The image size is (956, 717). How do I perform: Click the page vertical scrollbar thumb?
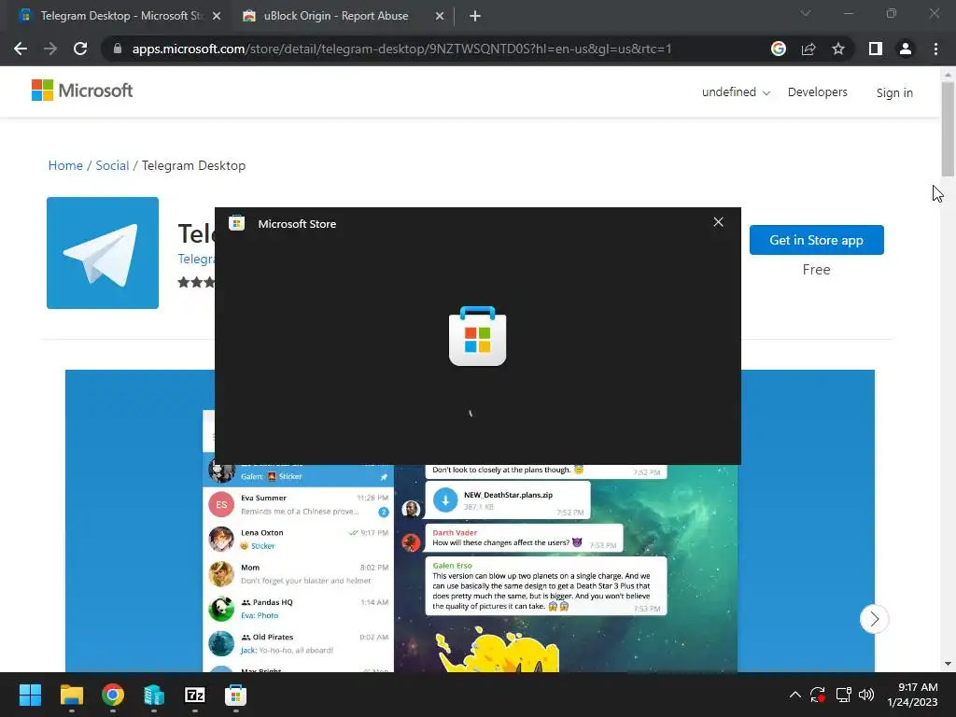click(948, 129)
